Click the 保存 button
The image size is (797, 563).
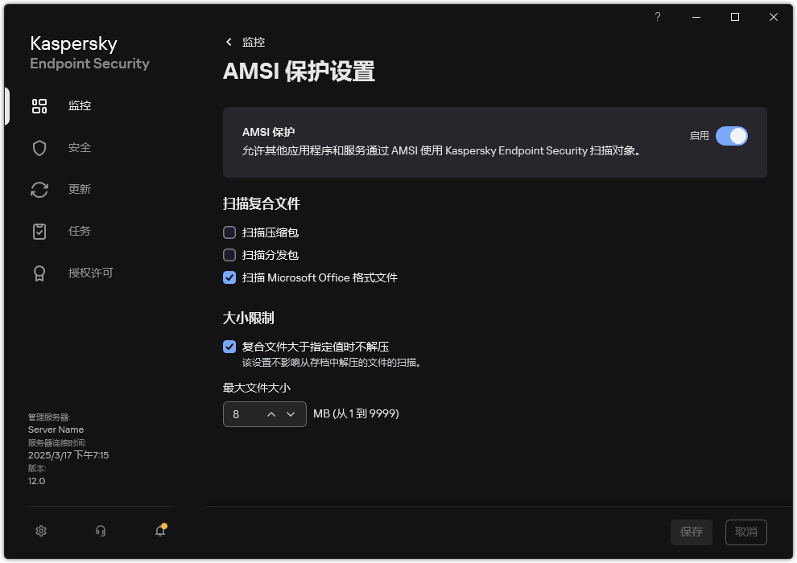pos(691,532)
